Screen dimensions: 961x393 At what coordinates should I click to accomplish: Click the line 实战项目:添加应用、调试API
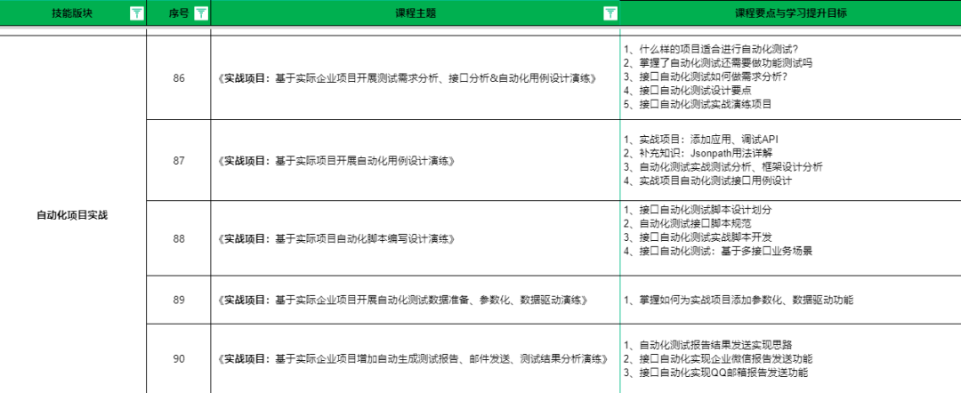pos(700,139)
